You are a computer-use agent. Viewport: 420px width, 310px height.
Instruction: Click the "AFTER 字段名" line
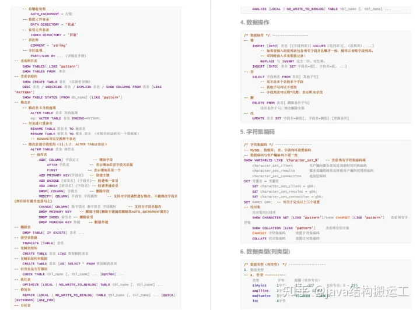pos(90,165)
